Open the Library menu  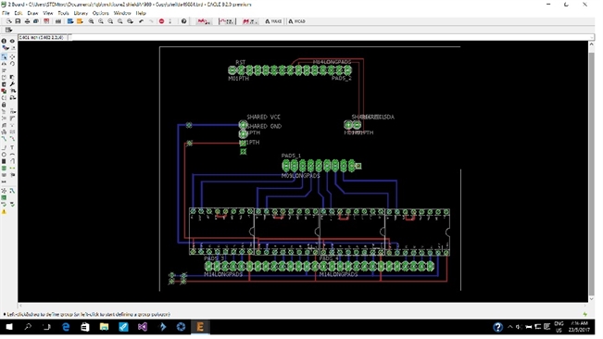click(x=81, y=13)
